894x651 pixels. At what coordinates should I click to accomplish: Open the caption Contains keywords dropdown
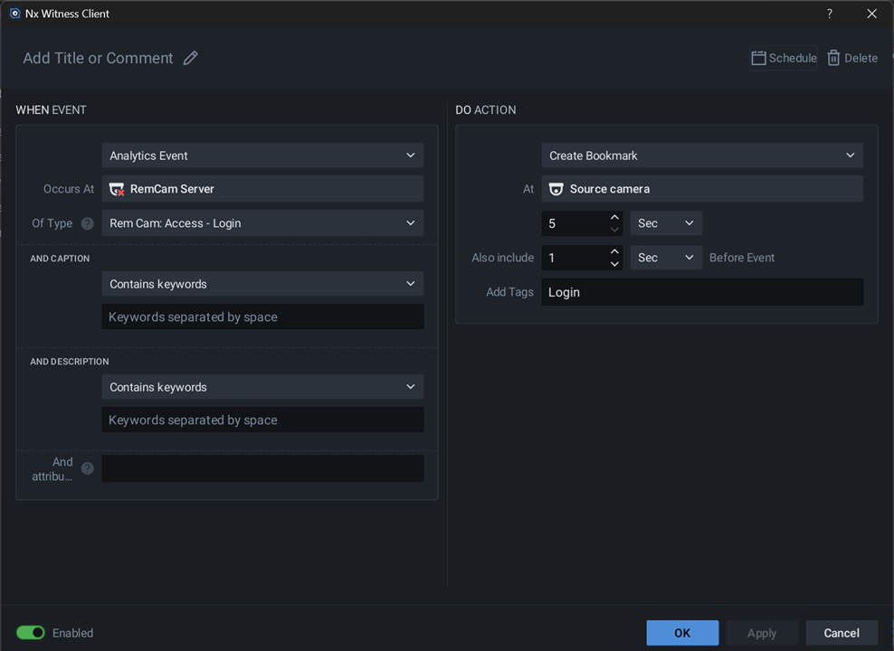tap(262, 284)
